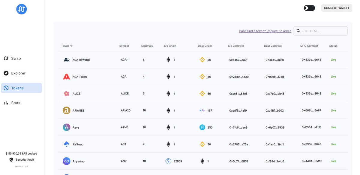The height and width of the screenshot is (175, 360).
Task: Click the Version 1.0.1 label
Action: 21,166
